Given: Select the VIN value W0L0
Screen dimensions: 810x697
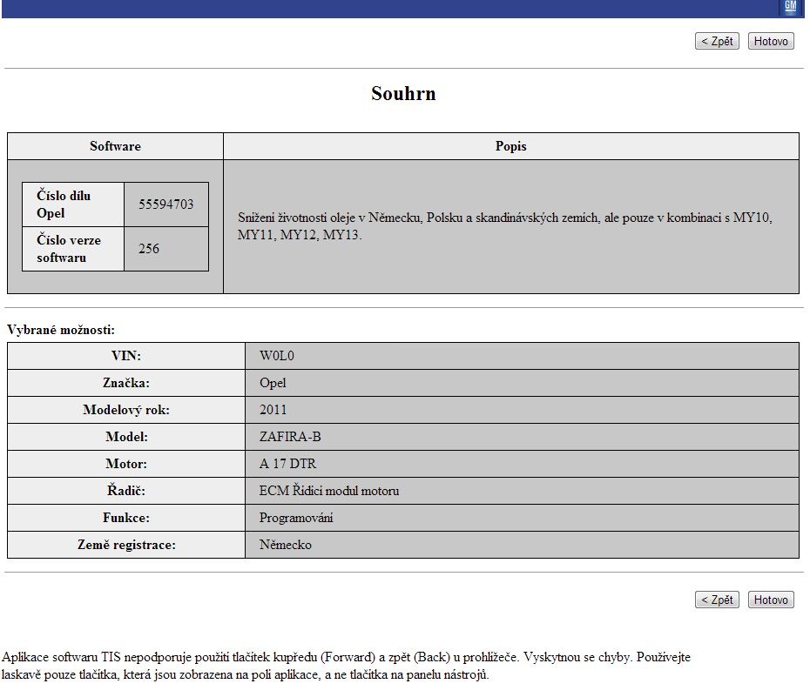Looking at the screenshot, I should (x=272, y=356).
